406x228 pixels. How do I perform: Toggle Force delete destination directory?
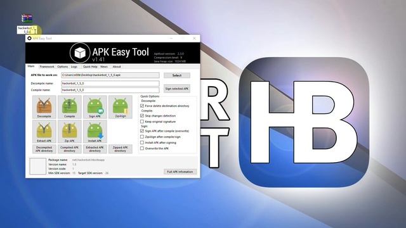click(x=142, y=106)
